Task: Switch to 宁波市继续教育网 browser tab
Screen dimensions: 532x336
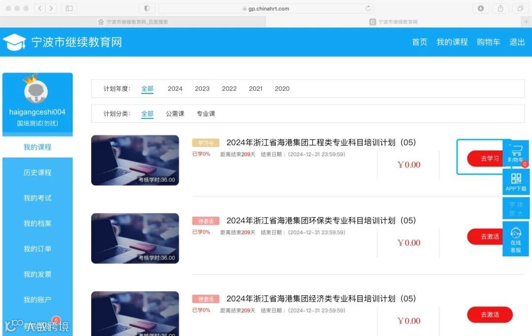Action: 394,22
